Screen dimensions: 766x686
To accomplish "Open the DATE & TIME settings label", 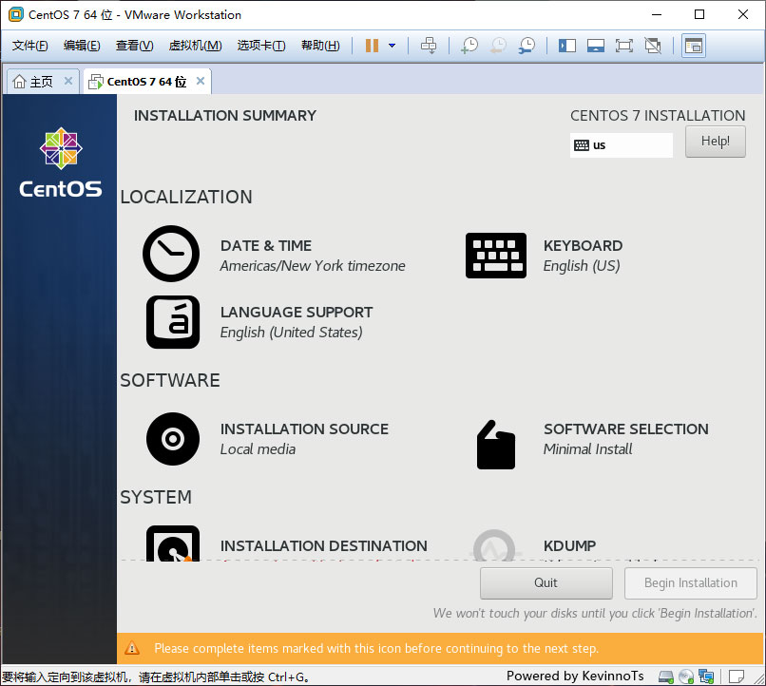I will tap(313, 256).
